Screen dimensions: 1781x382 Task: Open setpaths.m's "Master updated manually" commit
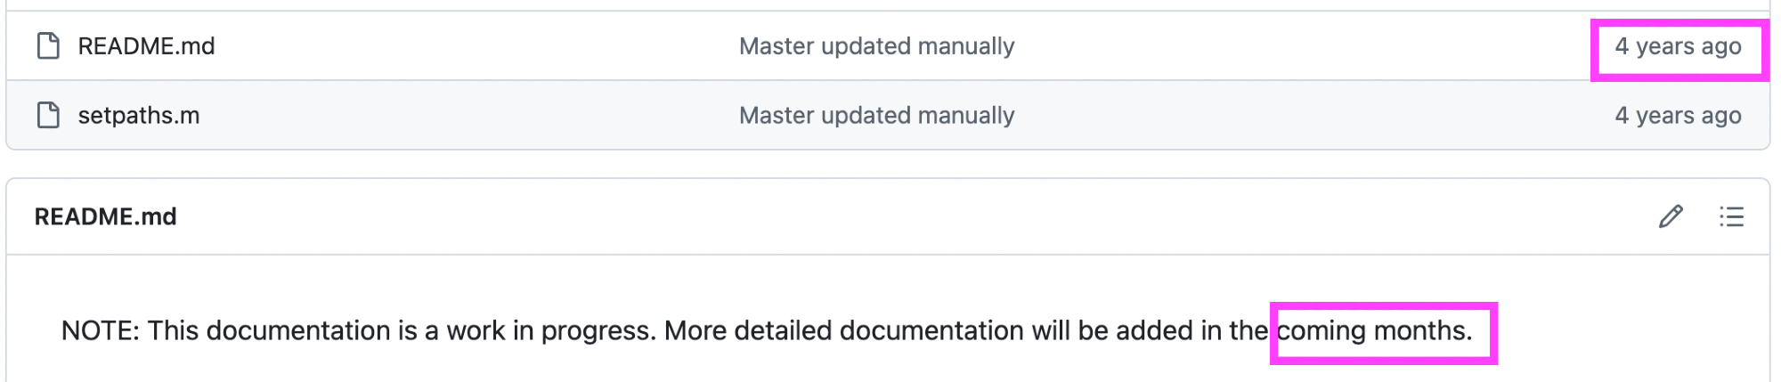(x=876, y=115)
